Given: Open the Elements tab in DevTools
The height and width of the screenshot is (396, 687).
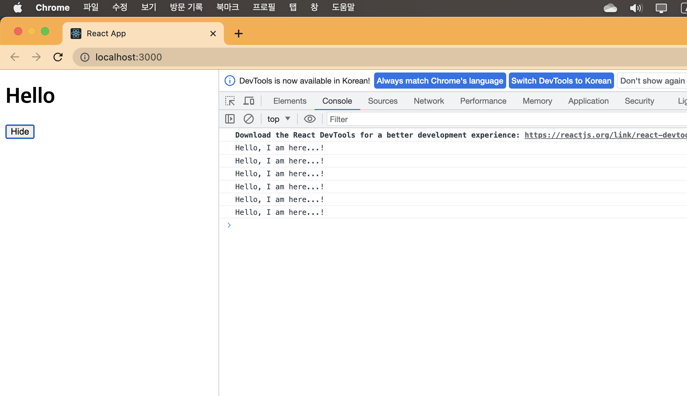Looking at the screenshot, I should 290,101.
